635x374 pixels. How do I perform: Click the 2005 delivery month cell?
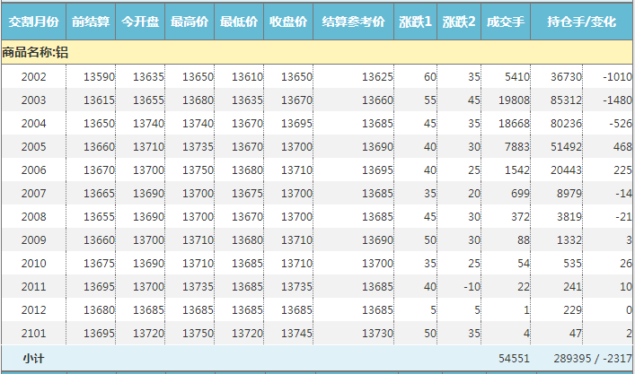[x=33, y=147]
